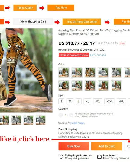This screenshot has height=162, width=130.
Task: Increase quantity with the plus button
Action: click(x=71, y=115)
